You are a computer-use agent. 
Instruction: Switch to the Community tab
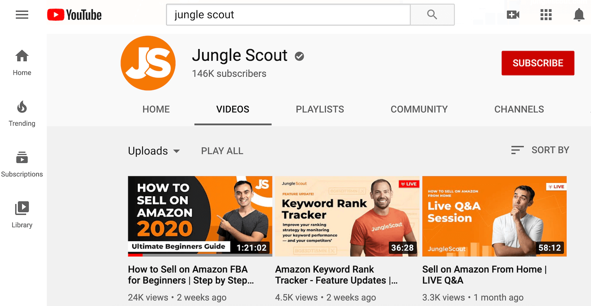pos(419,109)
